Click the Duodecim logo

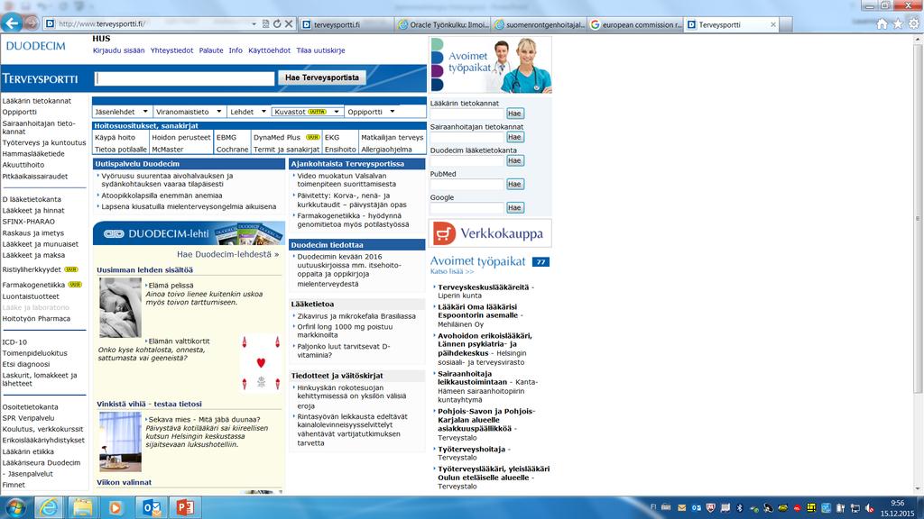click(36, 46)
